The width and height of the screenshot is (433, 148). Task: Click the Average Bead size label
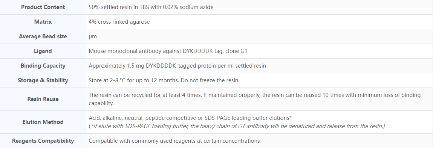click(43, 36)
